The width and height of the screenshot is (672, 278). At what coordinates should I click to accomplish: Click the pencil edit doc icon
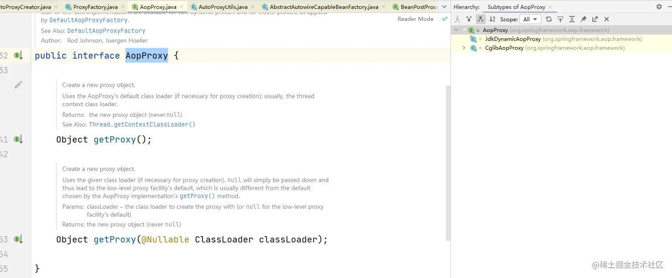click(18, 84)
